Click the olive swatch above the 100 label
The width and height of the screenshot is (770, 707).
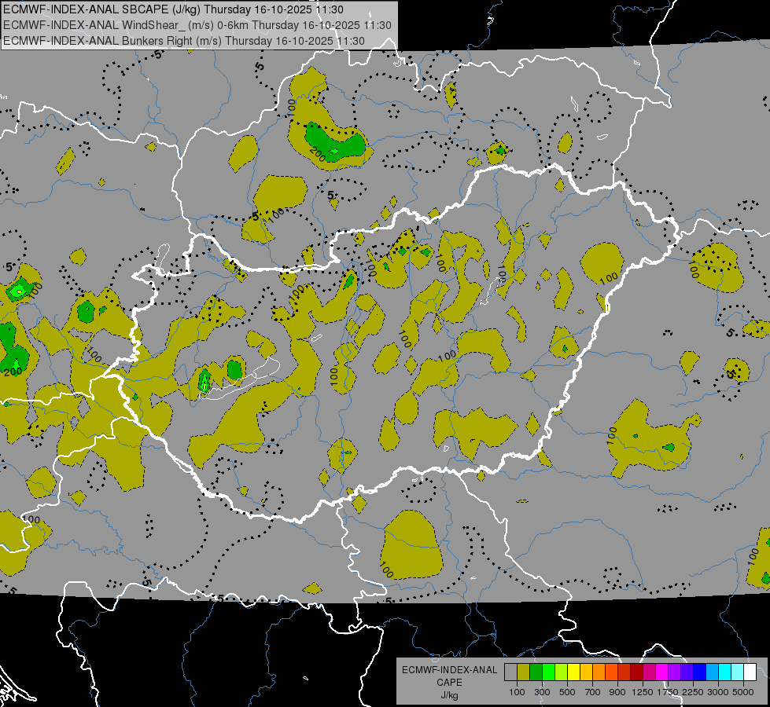pos(523,672)
